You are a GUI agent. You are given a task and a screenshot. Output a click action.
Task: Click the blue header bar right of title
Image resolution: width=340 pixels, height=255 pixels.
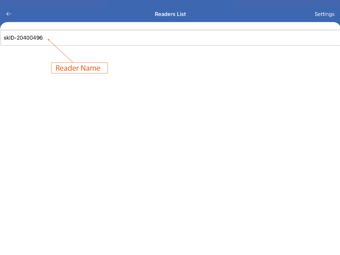click(246, 14)
